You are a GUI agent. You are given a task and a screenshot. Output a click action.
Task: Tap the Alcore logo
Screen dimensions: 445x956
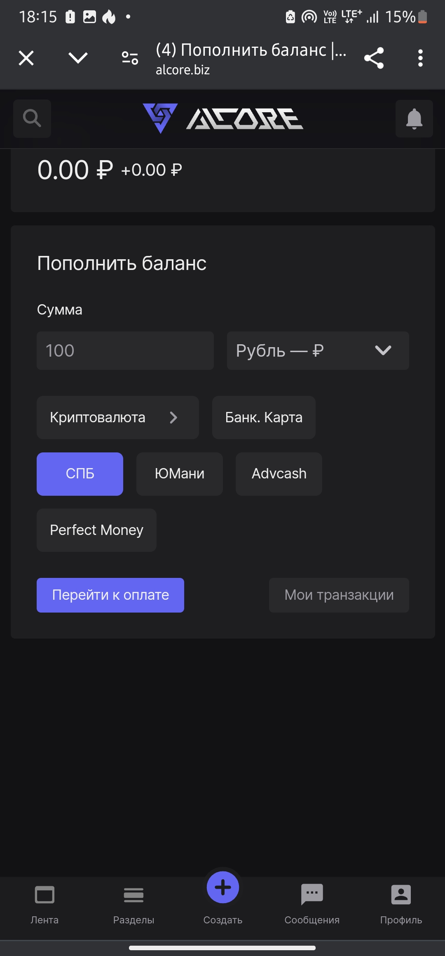[223, 118]
